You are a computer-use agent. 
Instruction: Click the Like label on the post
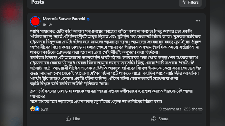click(76, 119)
